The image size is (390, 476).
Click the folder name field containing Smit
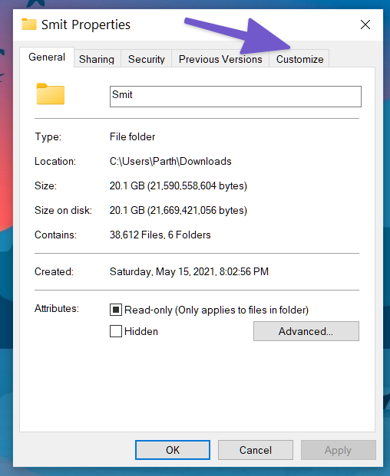tap(236, 97)
